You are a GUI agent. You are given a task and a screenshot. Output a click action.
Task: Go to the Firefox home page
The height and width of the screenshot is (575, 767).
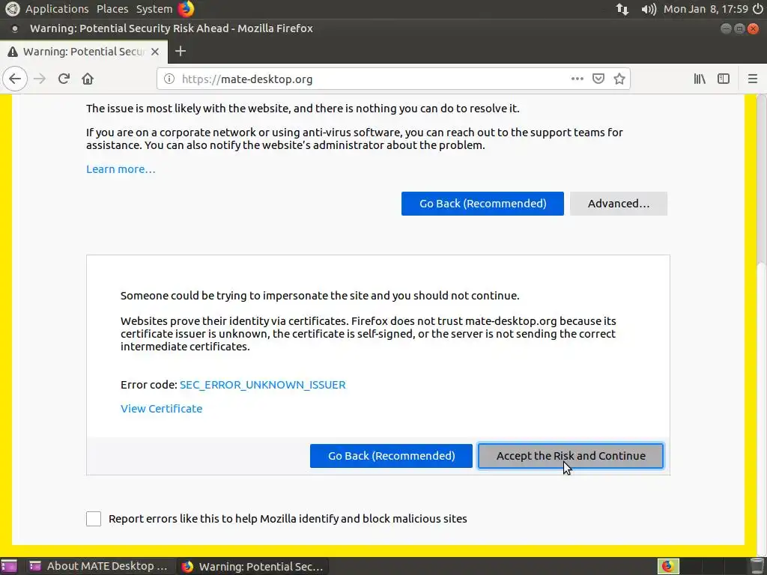point(88,79)
